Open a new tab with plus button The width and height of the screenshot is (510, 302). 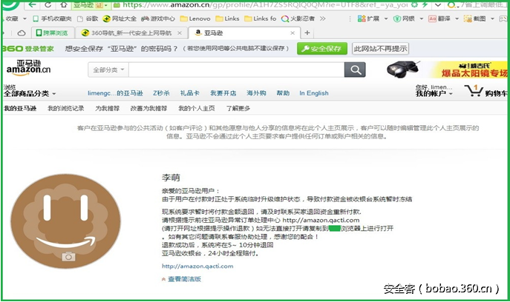(307, 33)
